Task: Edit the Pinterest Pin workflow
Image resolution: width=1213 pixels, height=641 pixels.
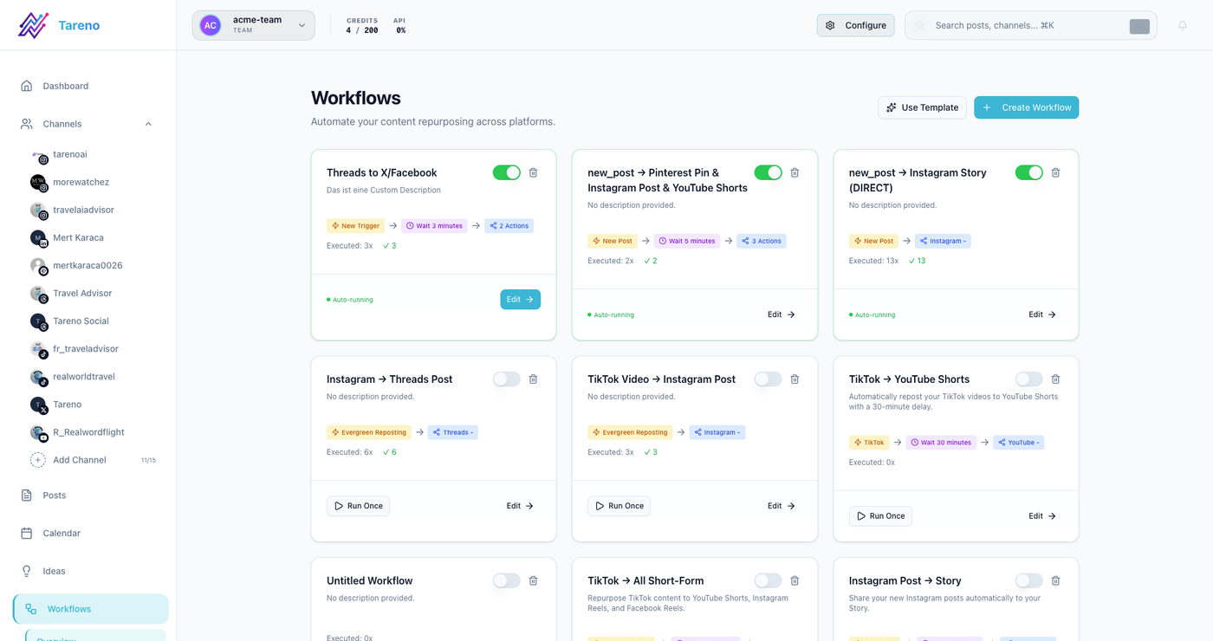Action: (781, 314)
